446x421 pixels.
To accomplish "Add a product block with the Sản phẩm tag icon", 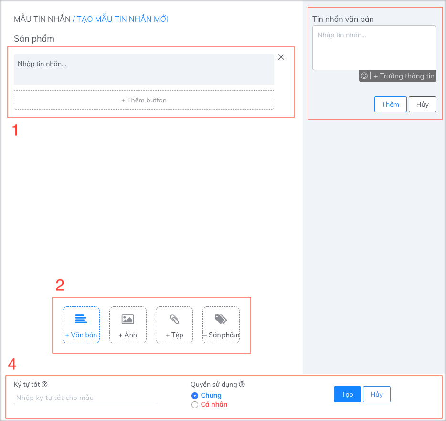I will click(221, 324).
